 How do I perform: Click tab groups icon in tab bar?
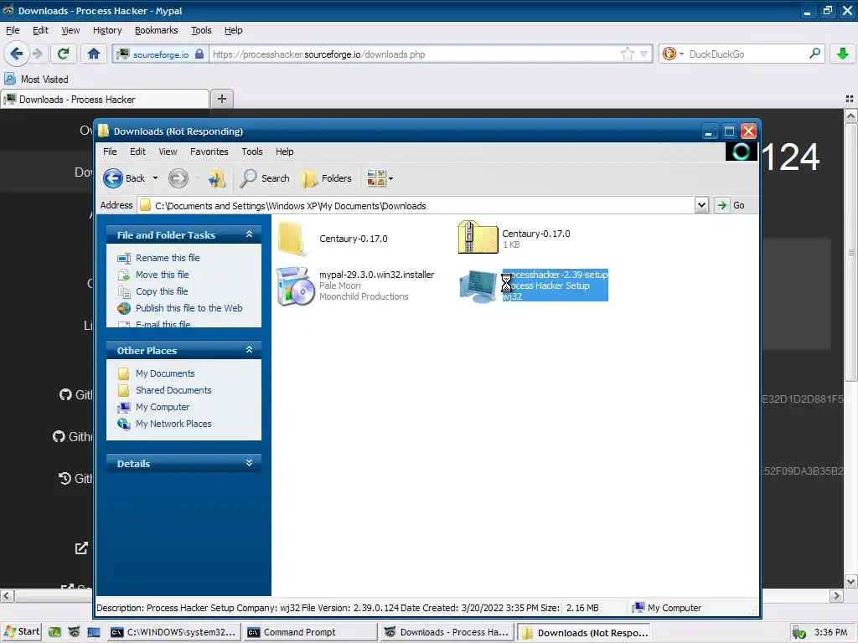coord(850,99)
